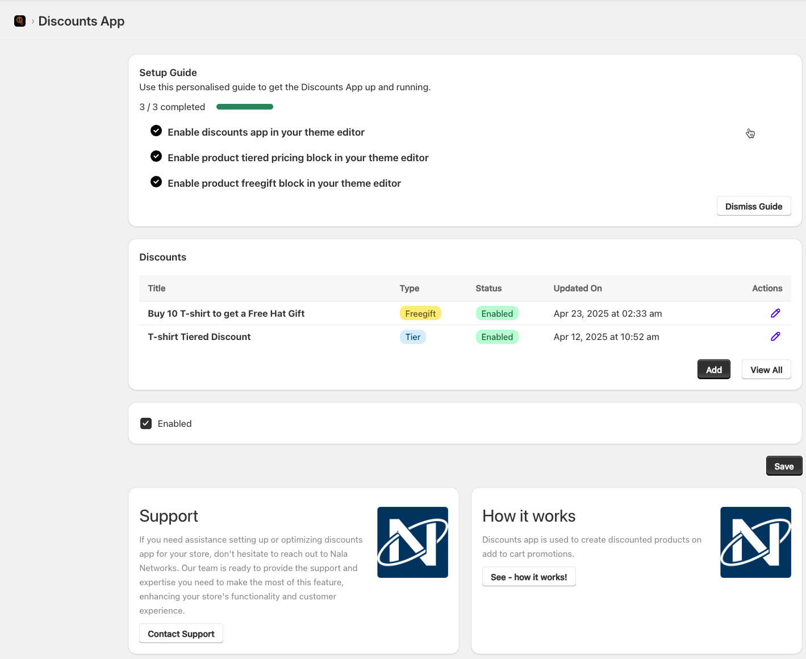The height and width of the screenshot is (659, 806).
Task: Click the Title column header
Action: pos(157,288)
